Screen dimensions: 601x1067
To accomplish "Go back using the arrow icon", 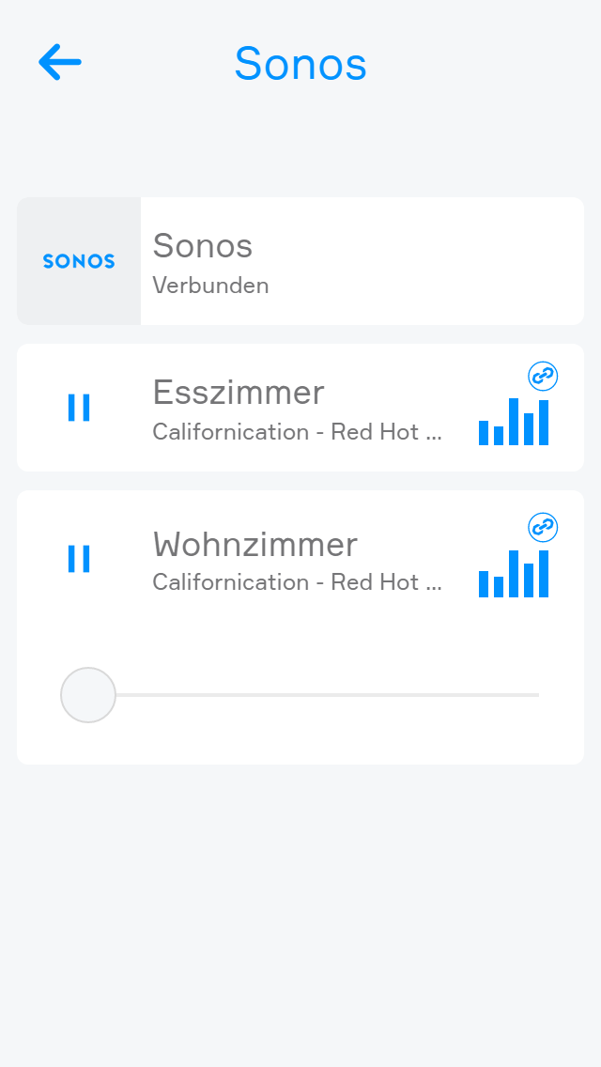I will [x=60, y=63].
